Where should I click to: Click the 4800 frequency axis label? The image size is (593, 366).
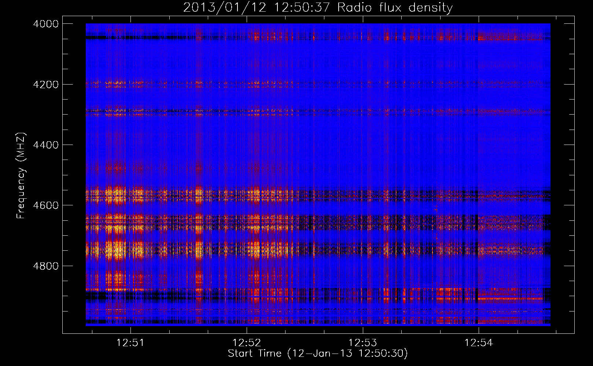tap(46, 266)
